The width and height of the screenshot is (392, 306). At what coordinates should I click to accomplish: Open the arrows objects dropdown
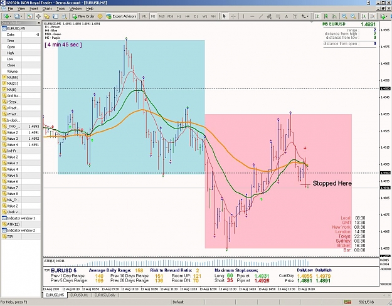(x=307, y=16)
